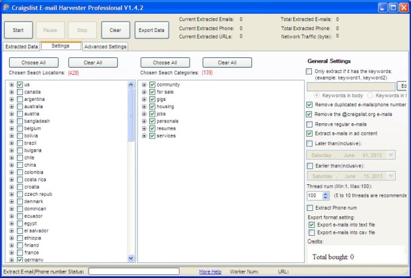Uncheck the community category
Image resolution: width=411 pixels, height=278 pixels.
coord(152,85)
